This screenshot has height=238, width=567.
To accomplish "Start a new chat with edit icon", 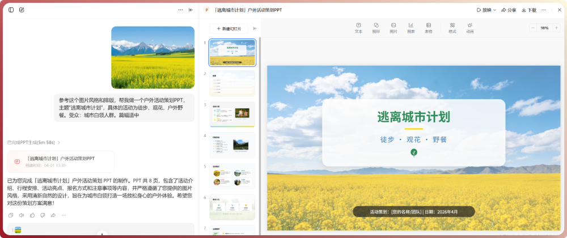I will click(22, 10).
